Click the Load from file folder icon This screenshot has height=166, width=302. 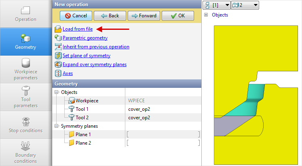point(58,29)
